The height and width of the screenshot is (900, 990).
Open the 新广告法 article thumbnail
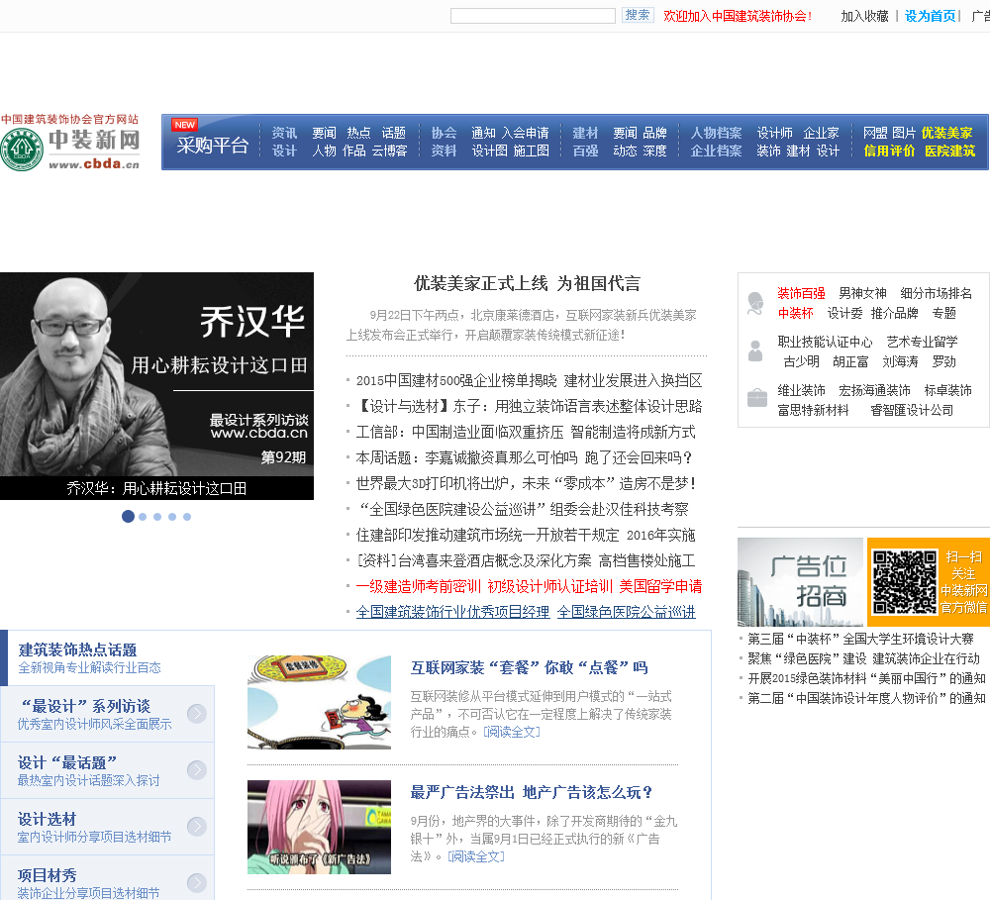319,827
